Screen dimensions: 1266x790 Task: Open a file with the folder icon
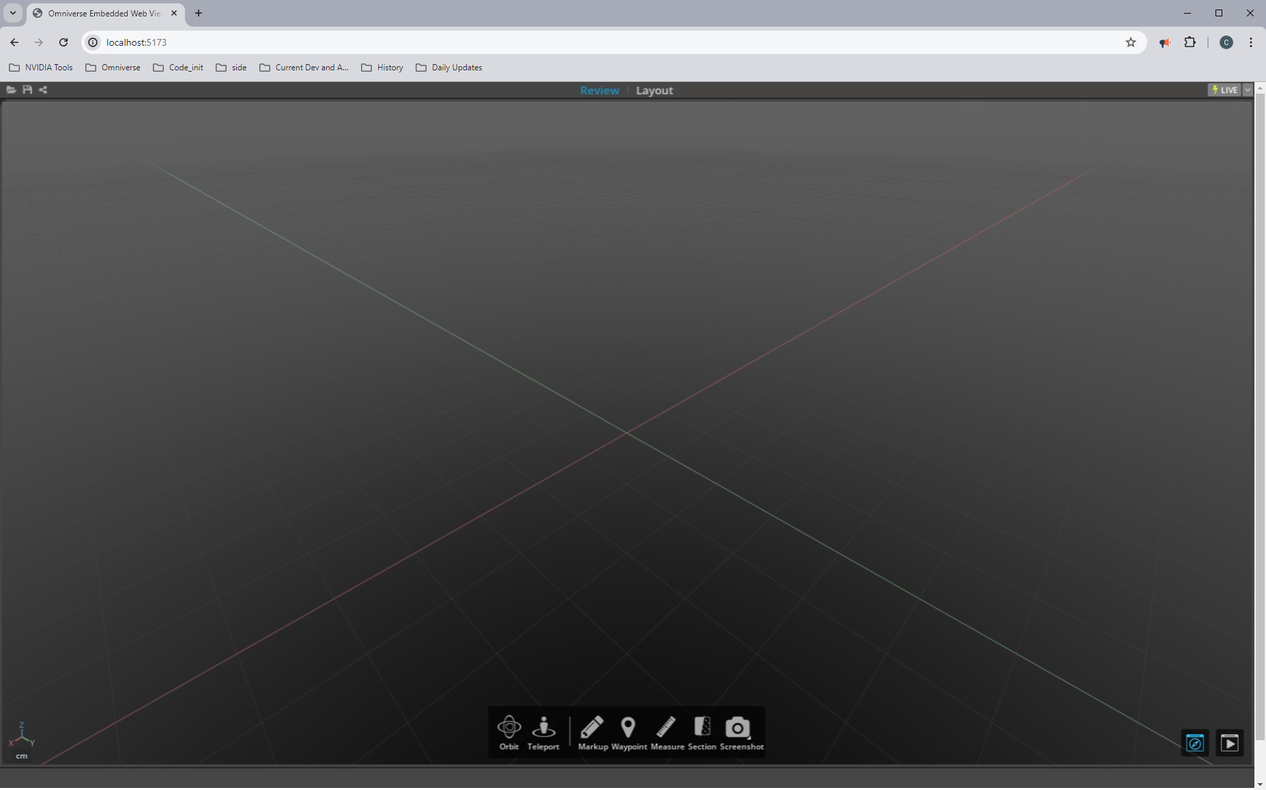tap(11, 89)
